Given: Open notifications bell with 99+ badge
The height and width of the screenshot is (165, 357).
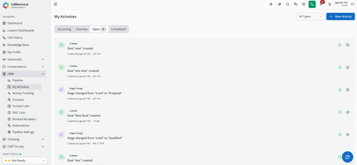Looking at the screenshot, I should tap(321, 4).
